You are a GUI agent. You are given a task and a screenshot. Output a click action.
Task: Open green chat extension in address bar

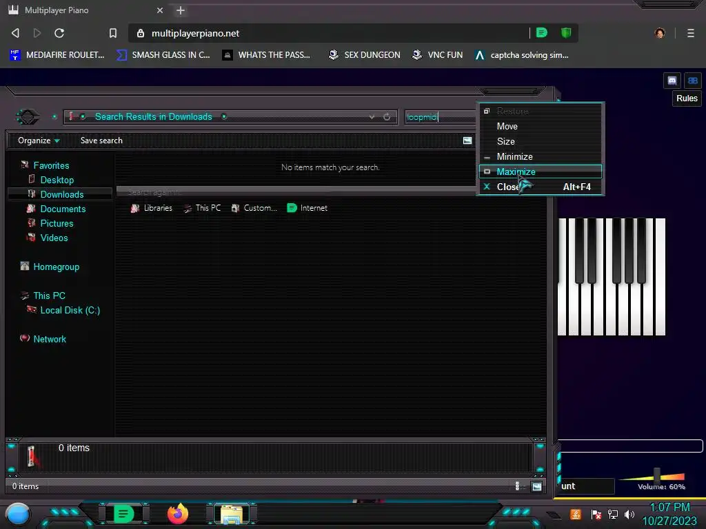[x=542, y=33]
